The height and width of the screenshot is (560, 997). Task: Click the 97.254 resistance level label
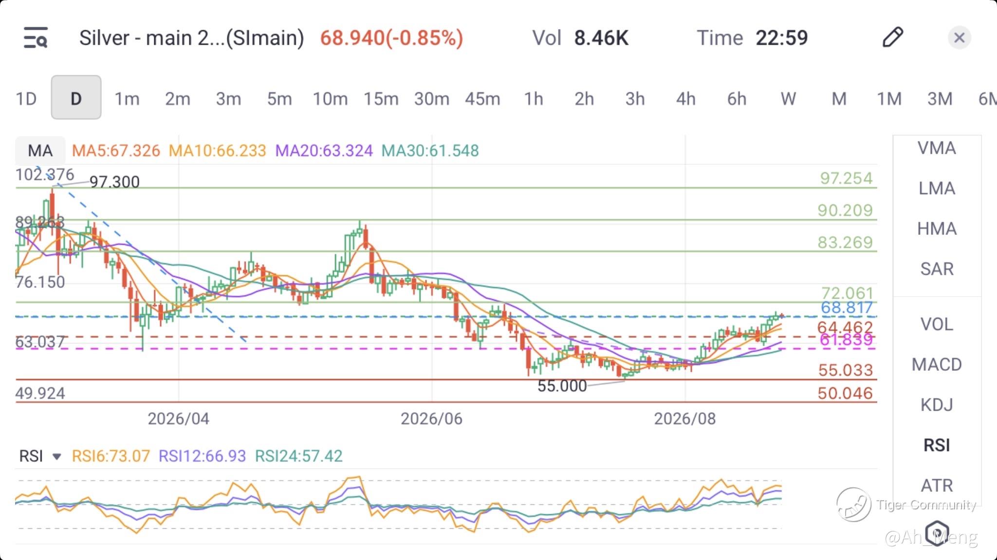pyautogui.click(x=846, y=178)
